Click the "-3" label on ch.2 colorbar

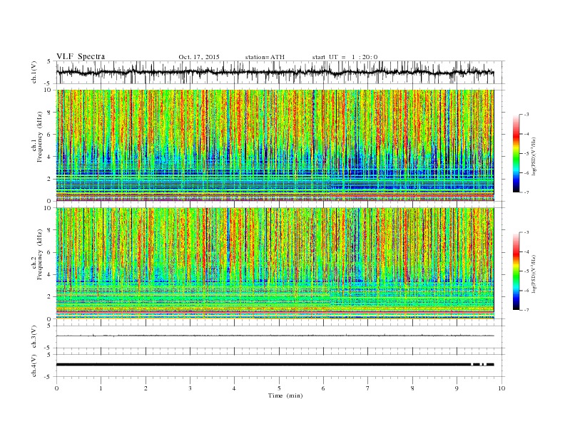pos(526,232)
